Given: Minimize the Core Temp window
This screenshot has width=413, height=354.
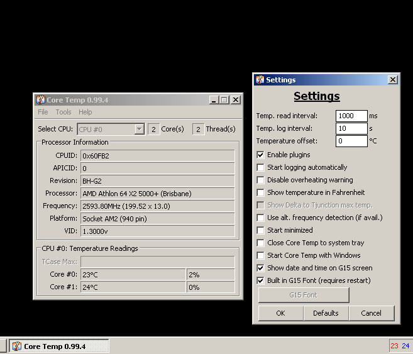Looking at the screenshot, I should (214, 100).
